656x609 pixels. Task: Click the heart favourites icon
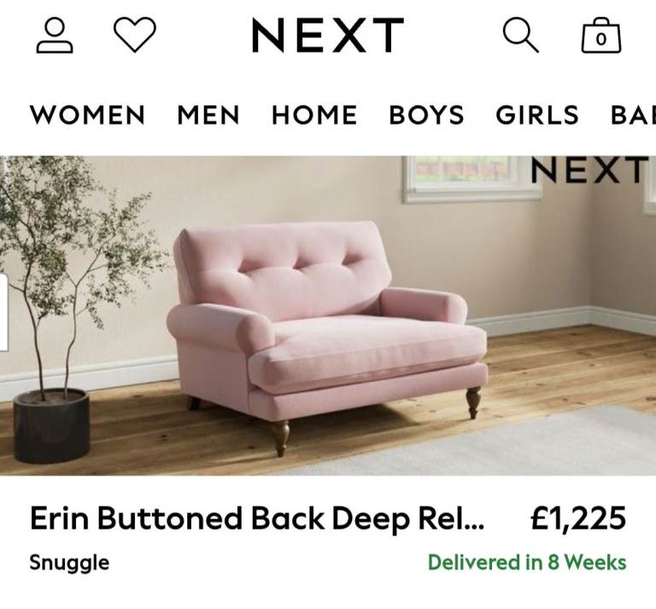tap(135, 34)
